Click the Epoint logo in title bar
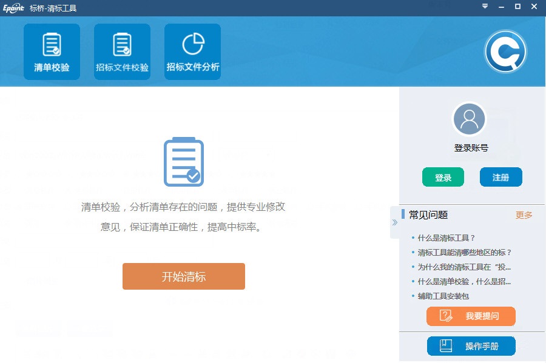 coord(13,8)
